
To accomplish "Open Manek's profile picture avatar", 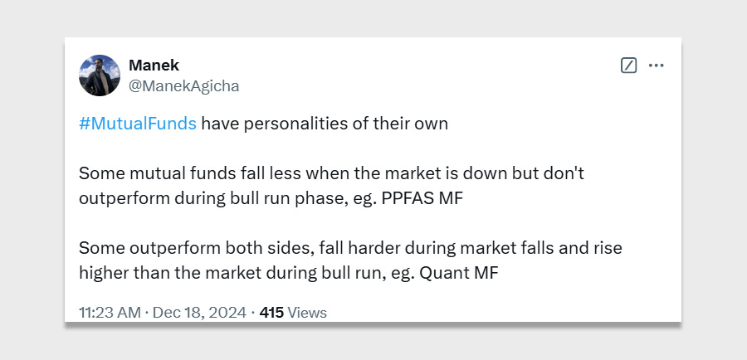I will click(x=100, y=75).
